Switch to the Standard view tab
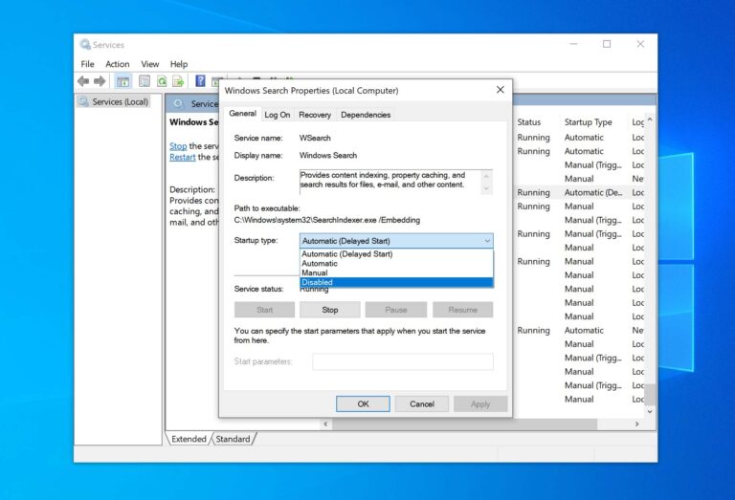Viewport: 735px width, 500px height. point(233,439)
